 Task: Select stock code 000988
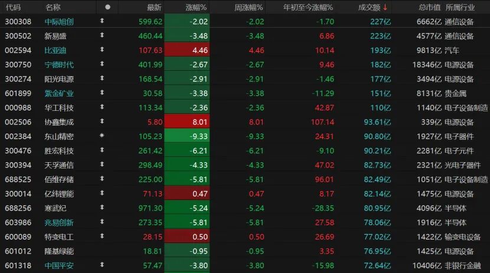[x=18, y=108]
